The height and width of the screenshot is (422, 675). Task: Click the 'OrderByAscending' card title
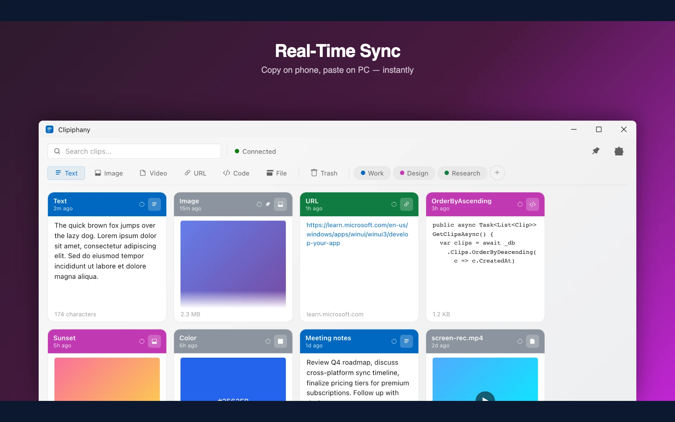point(461,201)
